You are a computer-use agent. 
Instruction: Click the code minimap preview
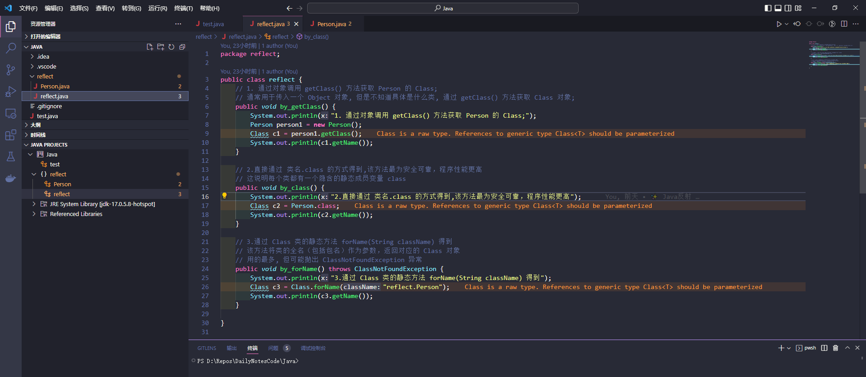coord(833,54)
